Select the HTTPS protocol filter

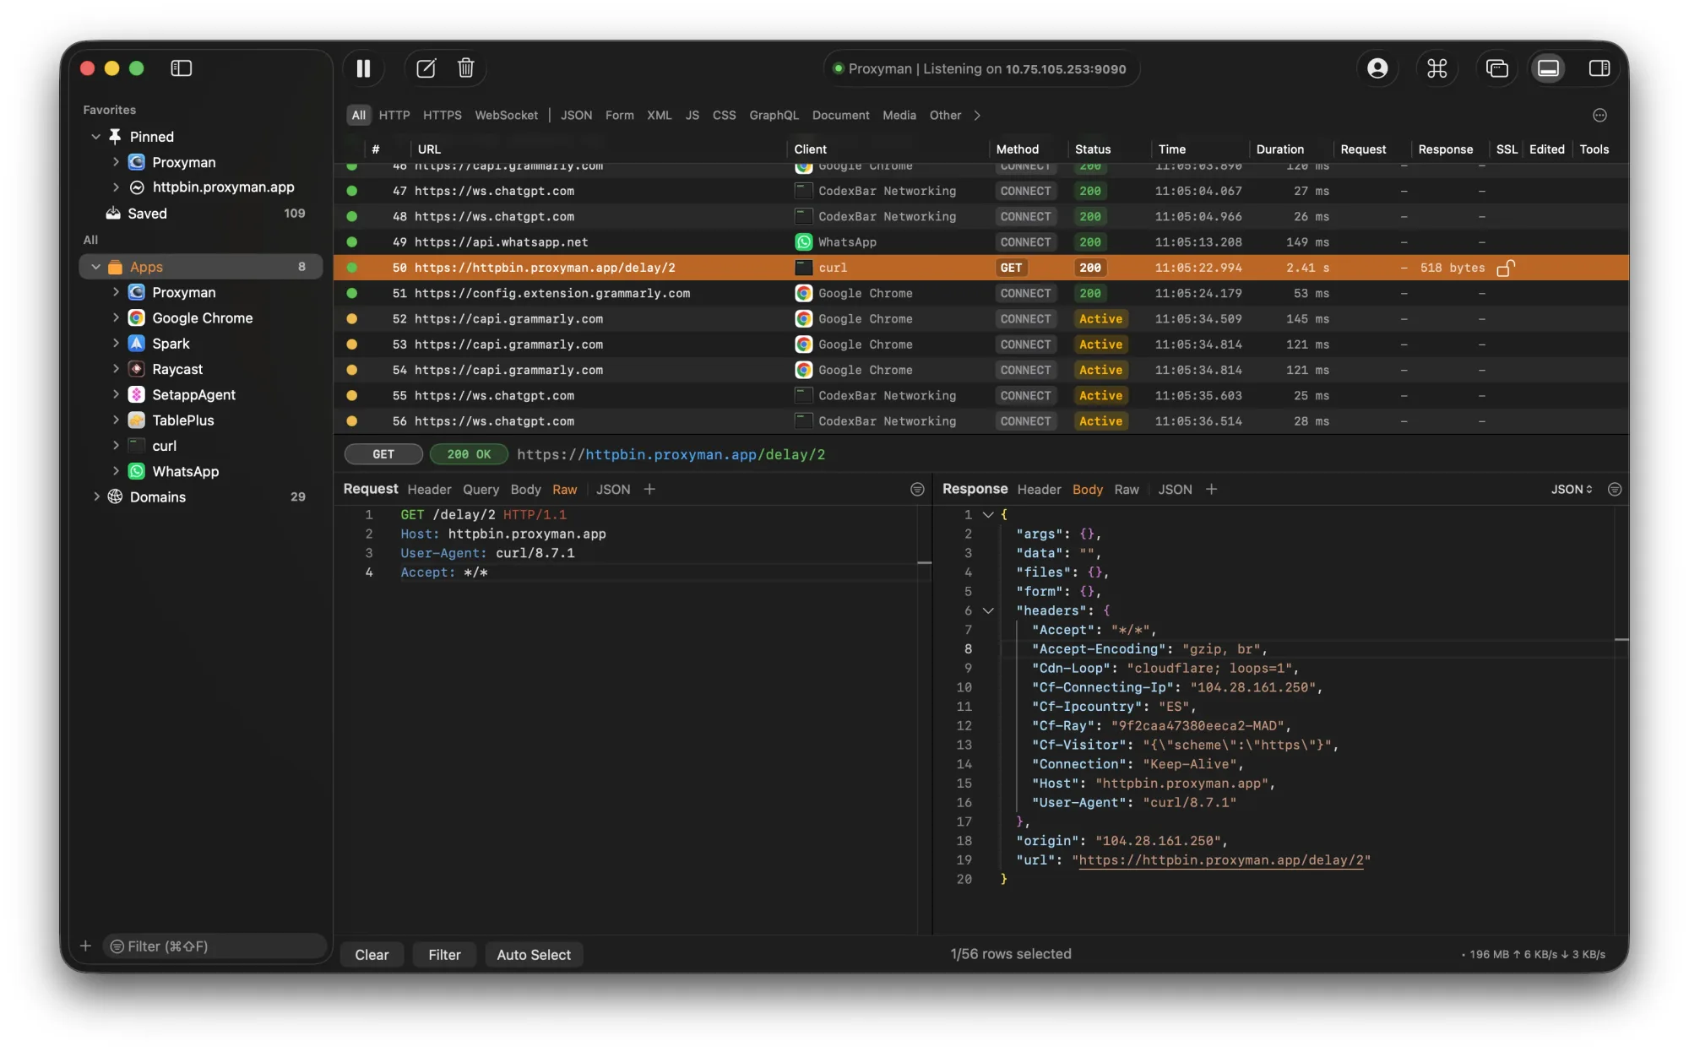click(x=442, y=116)
